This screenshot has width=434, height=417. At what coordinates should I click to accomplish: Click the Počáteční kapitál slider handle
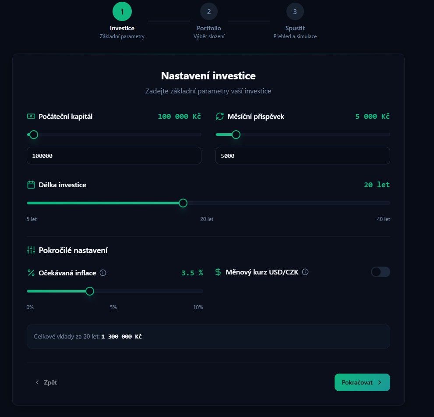(x=33, y=135)
